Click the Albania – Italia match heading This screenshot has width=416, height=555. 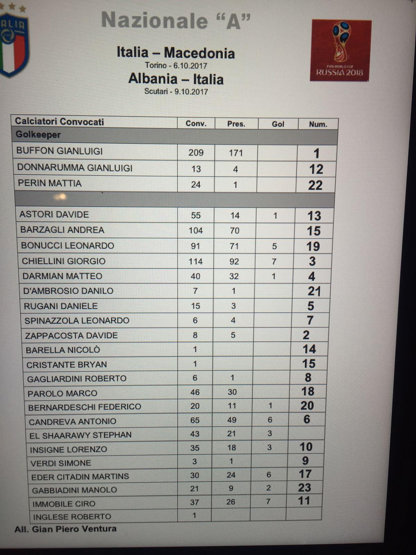point(176,79)
